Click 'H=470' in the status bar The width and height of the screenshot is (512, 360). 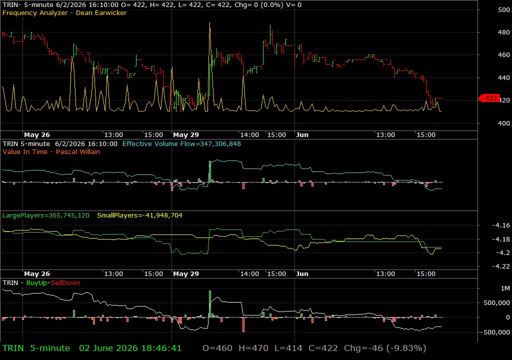click(x=253, y=348)
